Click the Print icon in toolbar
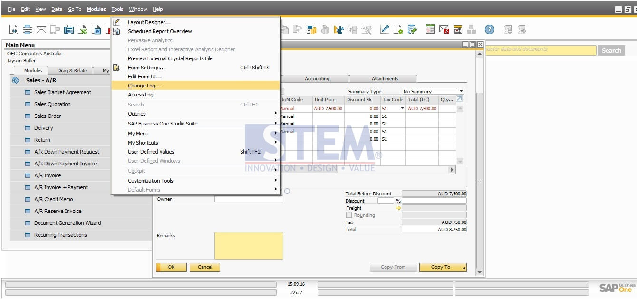Viewport: 637px width, 299px height. pos(28,29)
